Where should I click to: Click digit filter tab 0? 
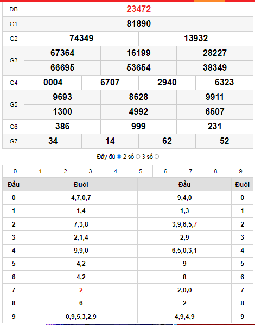click(x=15, y=171)
